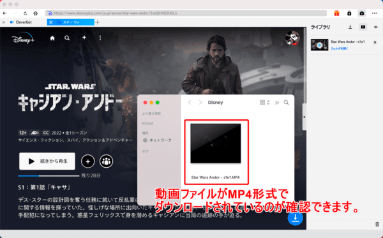The width and height of the screenshot is (383, 238).
Task: Go forward using the browser forward arrow
Action: [15, 13]
